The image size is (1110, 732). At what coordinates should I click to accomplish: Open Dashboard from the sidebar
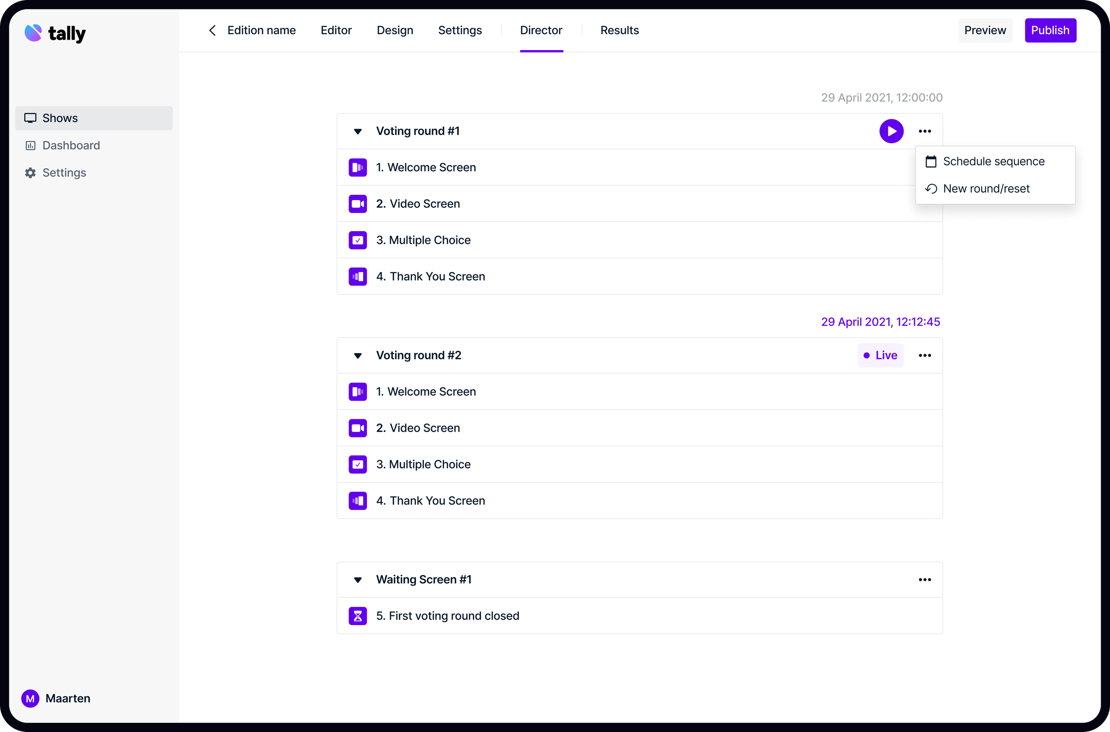71,146
